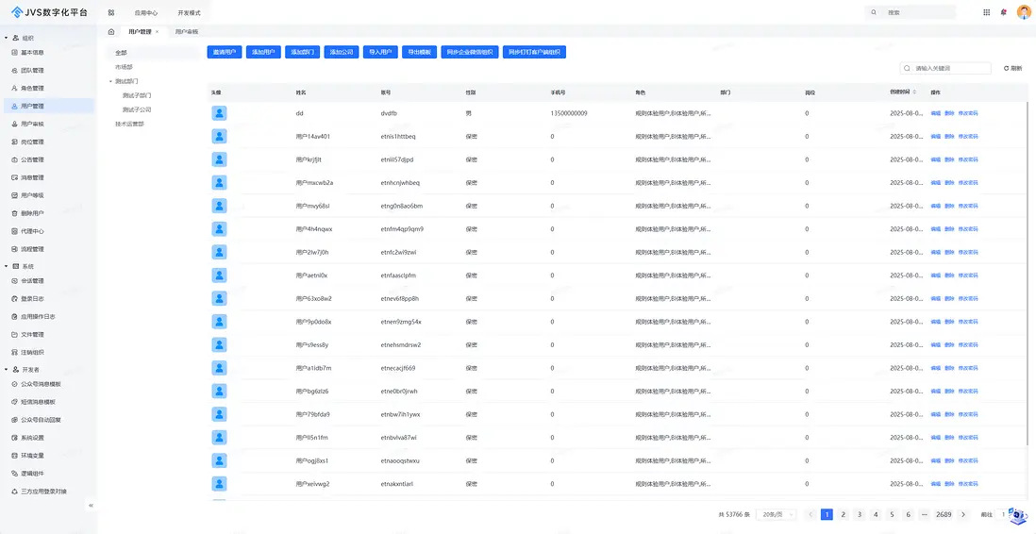Click the 添加用户 button

[263, 52]
